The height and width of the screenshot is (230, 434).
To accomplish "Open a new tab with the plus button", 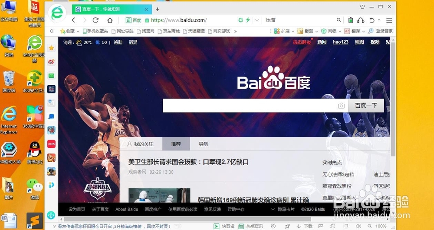I will pyautogui.click(x=158, y=9).
